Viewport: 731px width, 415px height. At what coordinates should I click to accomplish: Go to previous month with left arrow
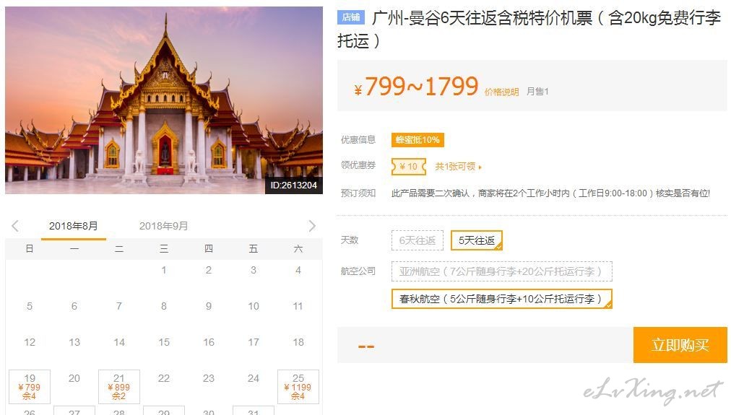pyautogui.click(x=15, y=226)
